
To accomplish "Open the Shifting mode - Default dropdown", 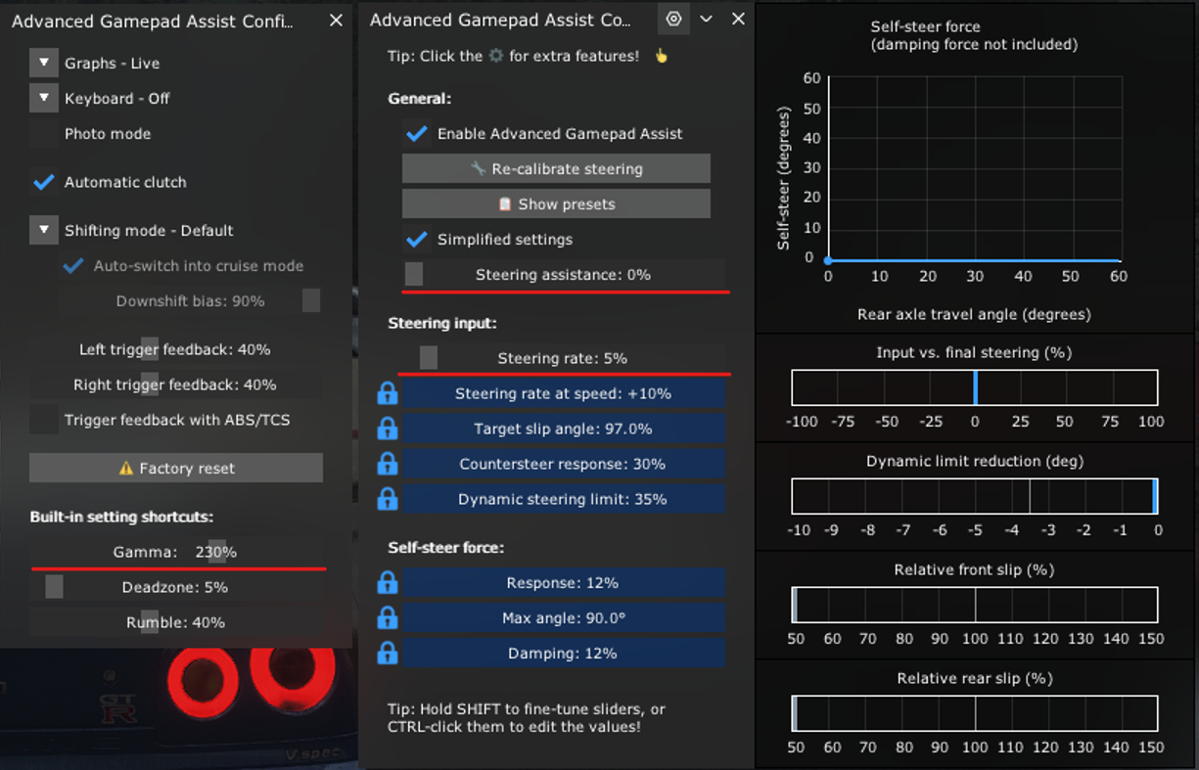I will pyautogui.click(x=44, y=231).
